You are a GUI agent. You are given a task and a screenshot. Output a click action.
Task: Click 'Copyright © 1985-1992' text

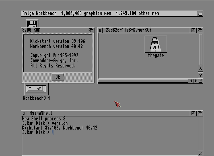click(54, 56)
